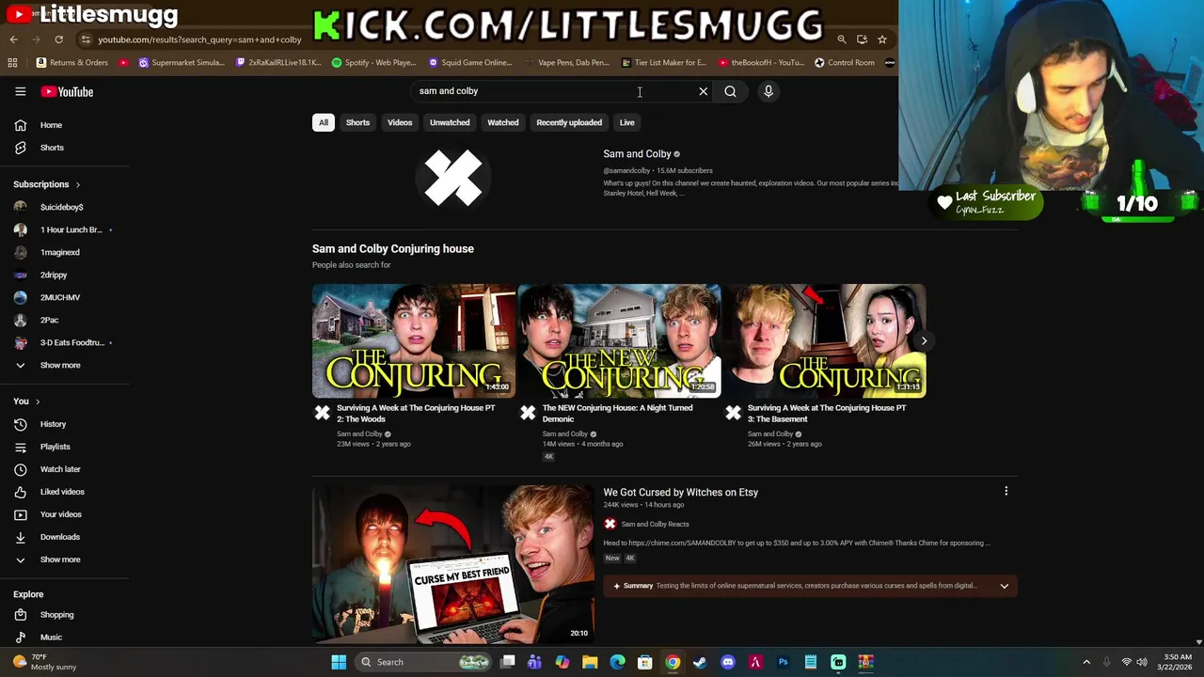Image resolution: width=1204 pixels, height=677 pixels.
Task: Open the YouTube guide hamburger menu
Action: pyautogui.click(x=20, y=91)
